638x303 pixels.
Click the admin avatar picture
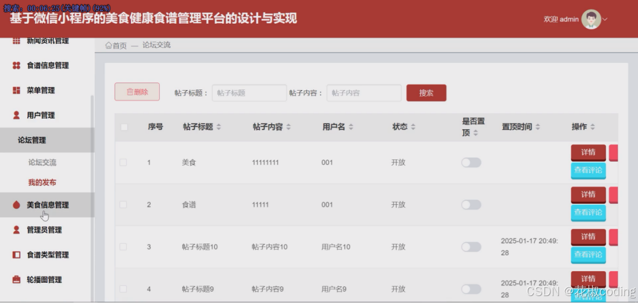tap(591, 19)
